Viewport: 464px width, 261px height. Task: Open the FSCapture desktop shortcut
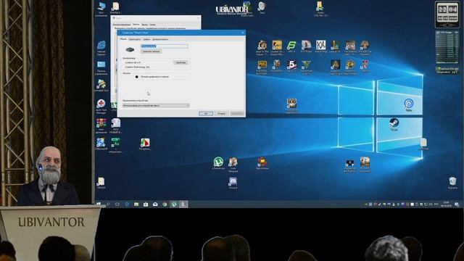click(145, 144)
